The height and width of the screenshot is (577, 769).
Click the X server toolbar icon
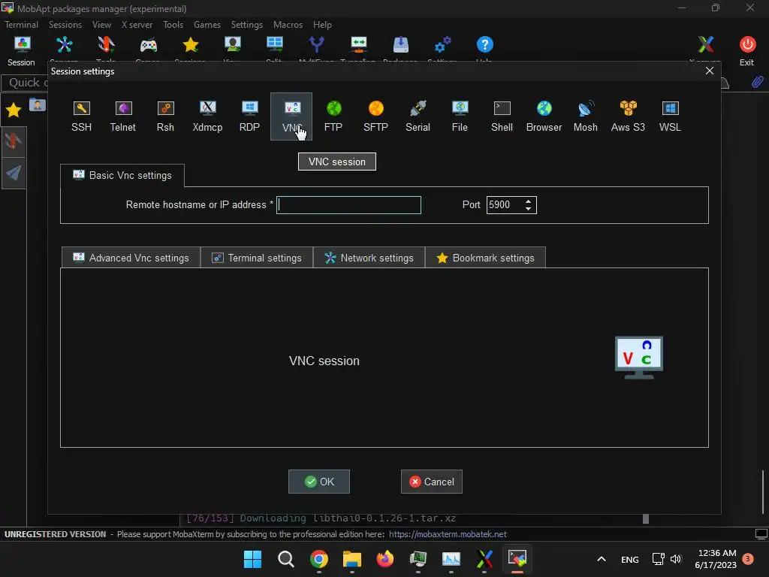(x=705, y=45)
